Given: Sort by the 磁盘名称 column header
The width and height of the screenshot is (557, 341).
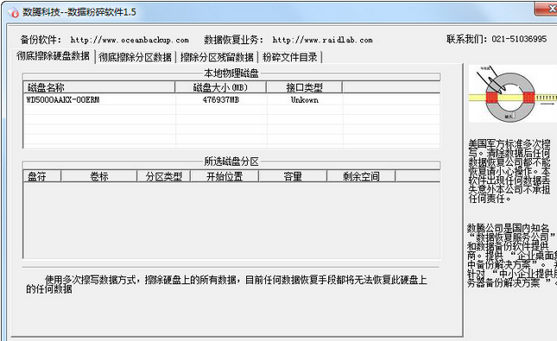Looking at the screenshot, I should (99, 87).
